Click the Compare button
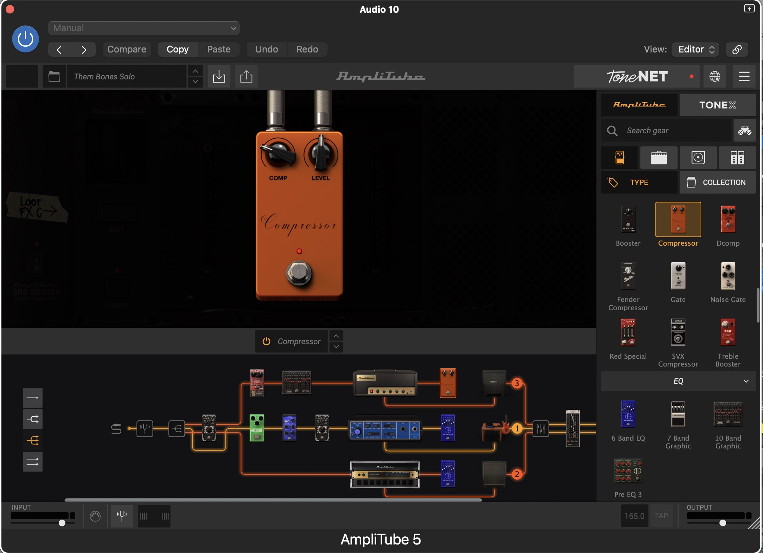Viewport: 763px width, 553px height. click(x=127, y=49)
